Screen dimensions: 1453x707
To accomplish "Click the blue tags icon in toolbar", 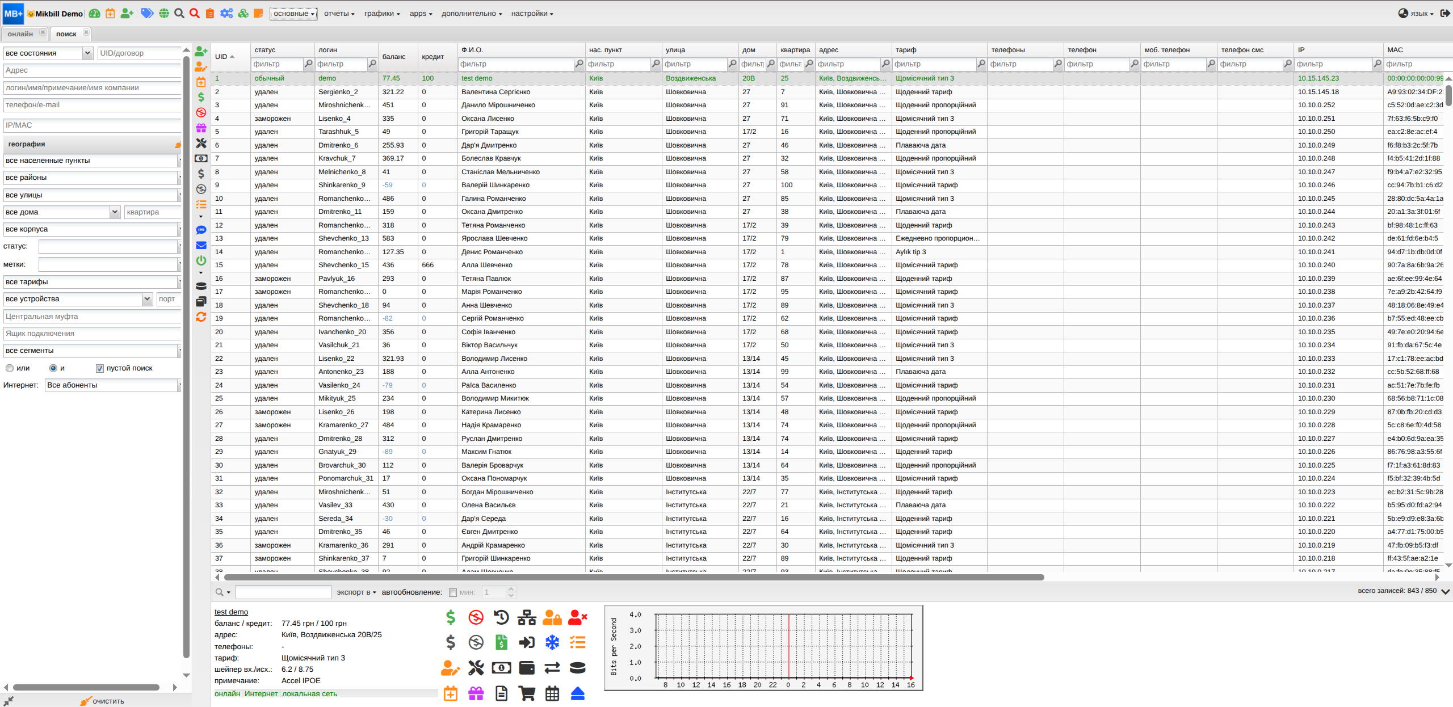I will 147,13.
